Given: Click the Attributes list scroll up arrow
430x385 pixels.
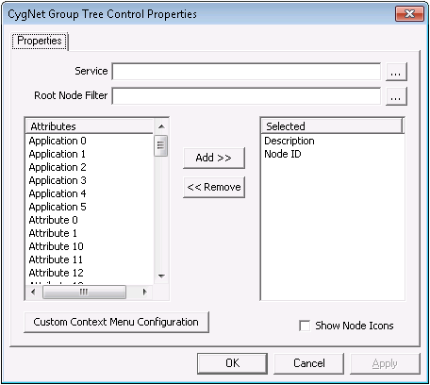Looking at the screenshot, I should click(161, 126).
